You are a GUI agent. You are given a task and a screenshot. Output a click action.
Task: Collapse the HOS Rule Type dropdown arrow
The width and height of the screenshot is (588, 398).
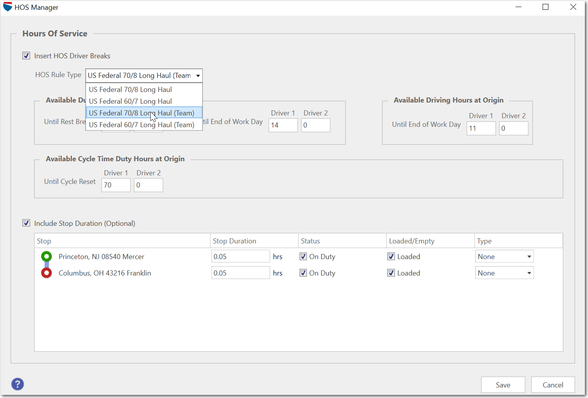tap(198, 76)
